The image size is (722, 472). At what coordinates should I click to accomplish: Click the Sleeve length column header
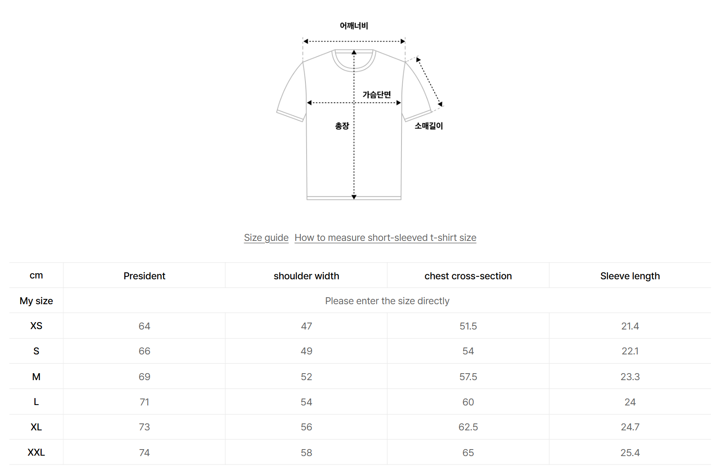tap(630, 276)
